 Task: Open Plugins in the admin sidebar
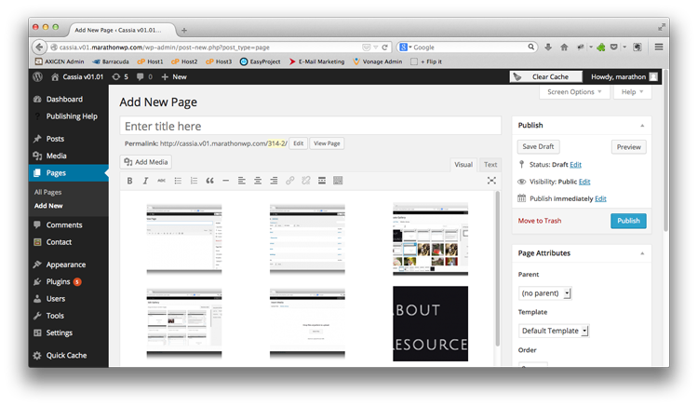point(59,281)
